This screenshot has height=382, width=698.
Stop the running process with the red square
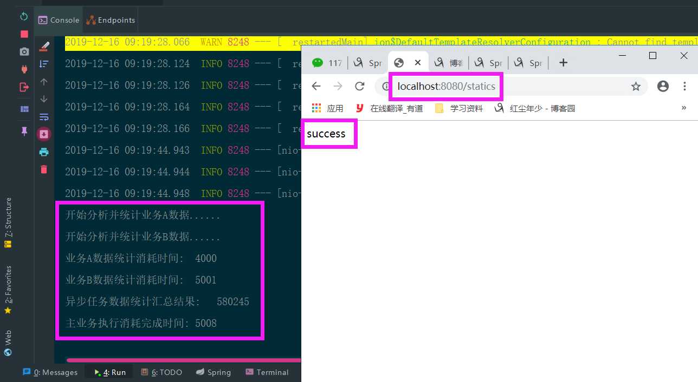pyautogui.click(x=24, y=34)
